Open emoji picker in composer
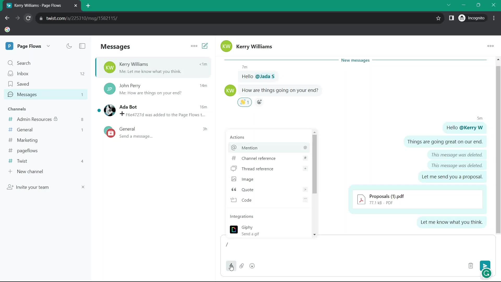The height and width of the screenshot is (282, 501). pos(252,266)
